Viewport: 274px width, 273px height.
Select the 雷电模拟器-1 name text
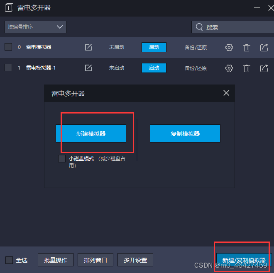[x=41, y=68]
